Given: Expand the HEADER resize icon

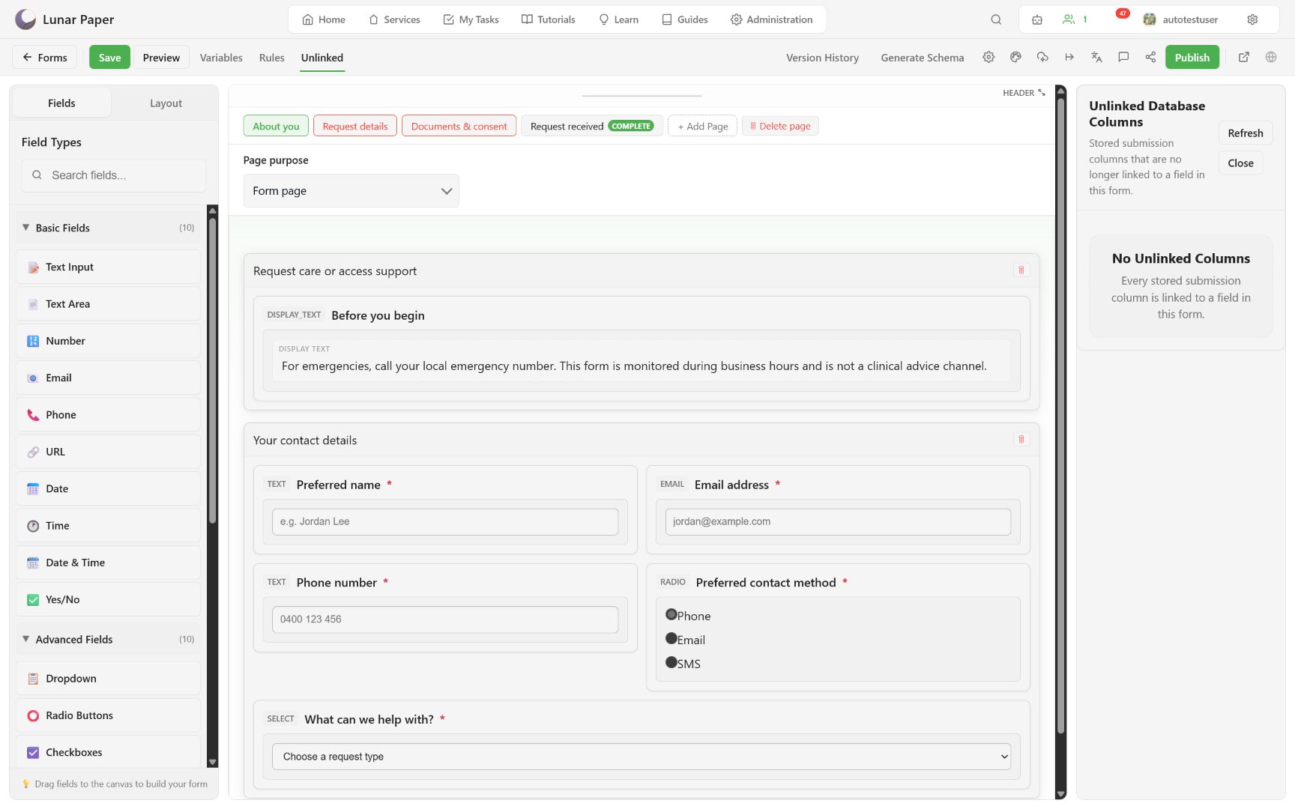Looking at the screenshot, I should (1042, 93).
